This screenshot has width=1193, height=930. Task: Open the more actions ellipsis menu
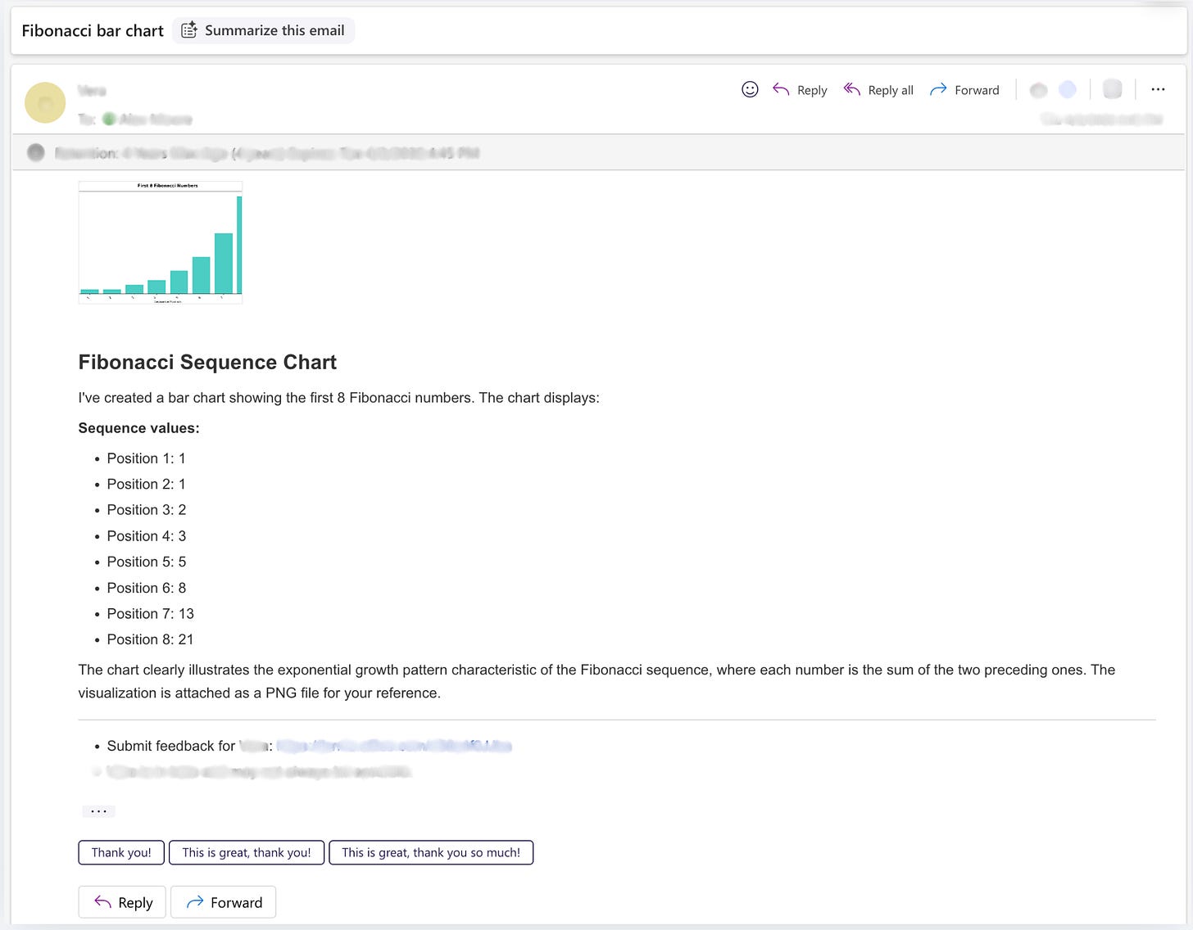pos(1158,89)
